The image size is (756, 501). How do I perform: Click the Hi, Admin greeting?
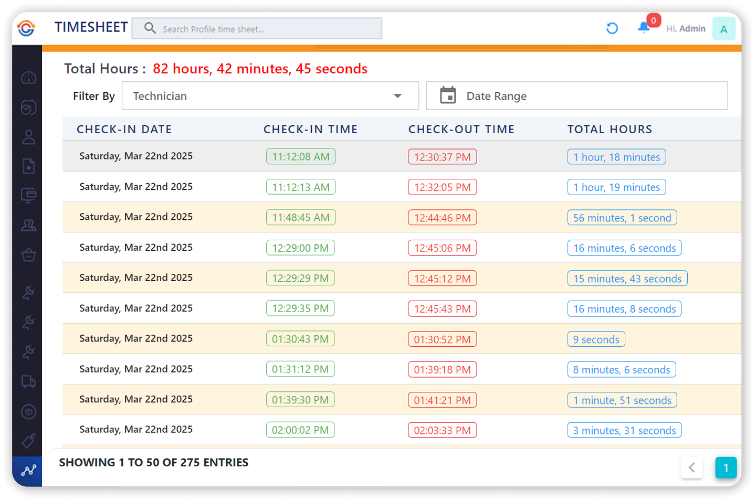tap(686, 28)
